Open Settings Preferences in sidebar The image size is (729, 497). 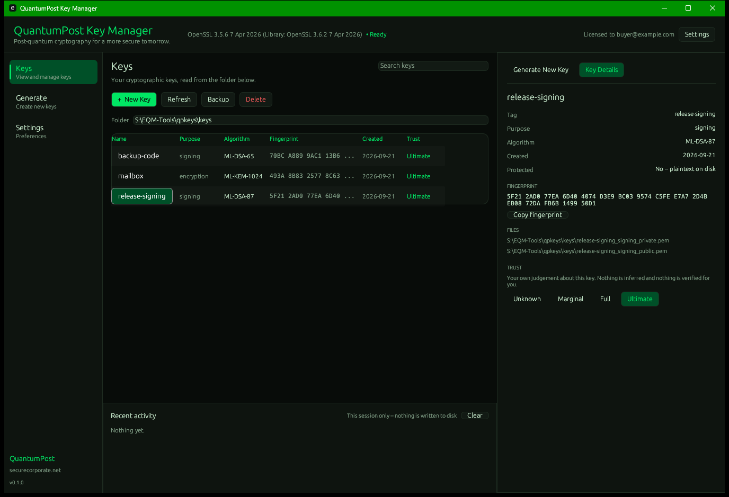pyautogui.click(x=54, y=131)
